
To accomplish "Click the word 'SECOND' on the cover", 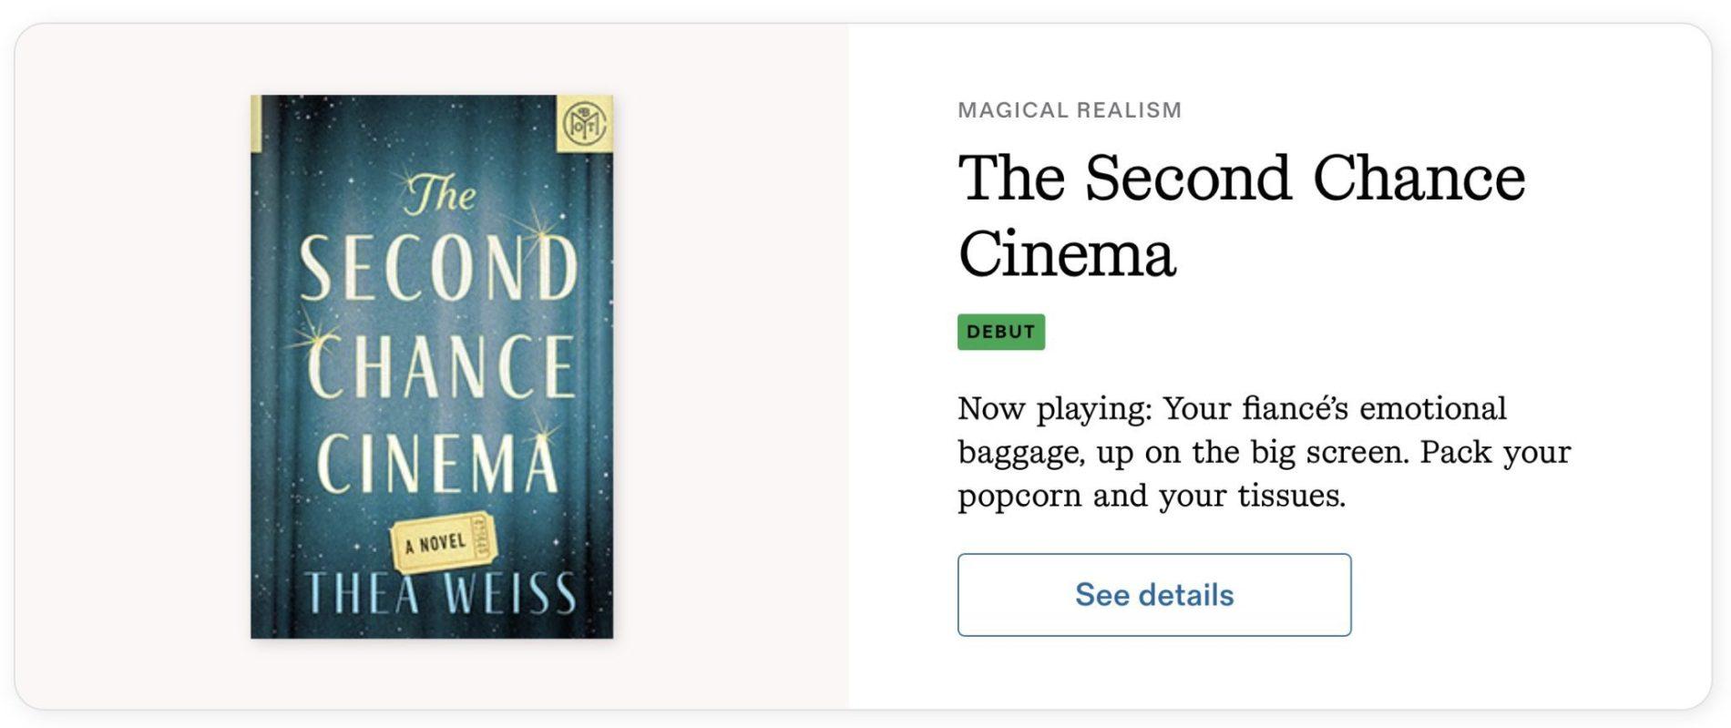I will point(439,269).
